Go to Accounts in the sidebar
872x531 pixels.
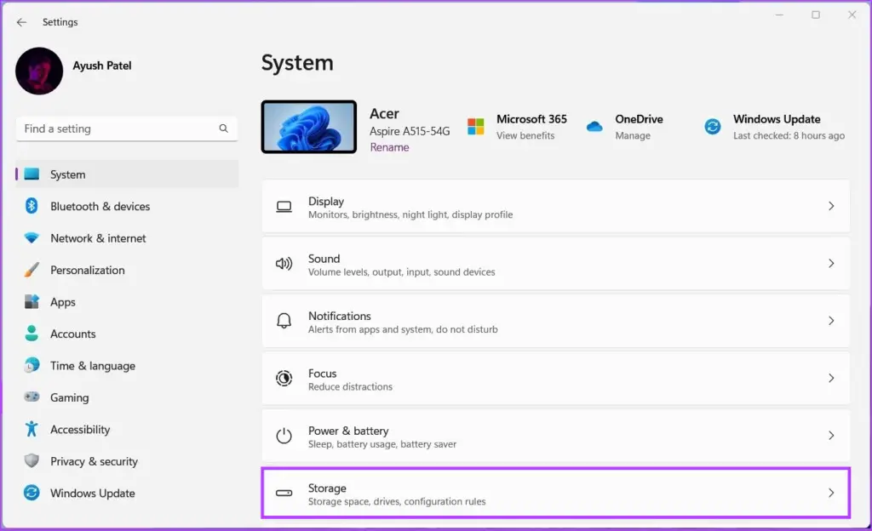tap(72, 334)
